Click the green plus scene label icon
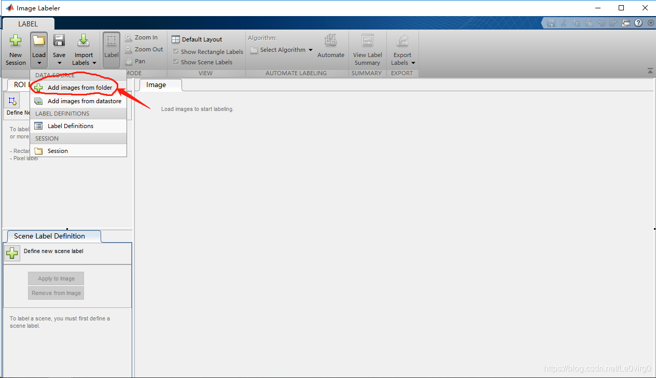The image size is (656, 378). (12, 254)
